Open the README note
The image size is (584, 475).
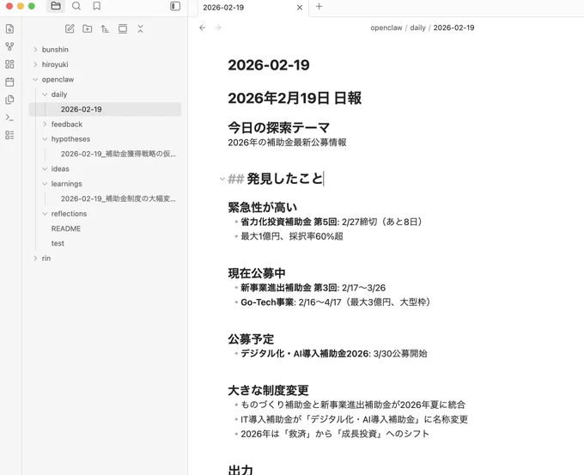pos(66,228)
